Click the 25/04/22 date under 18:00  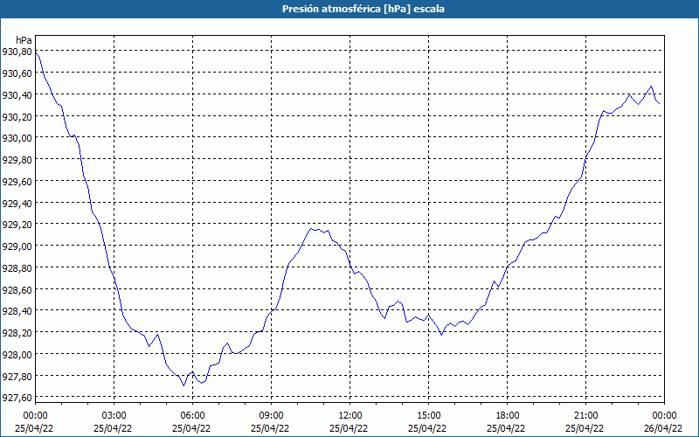click(x=508, y=428)
